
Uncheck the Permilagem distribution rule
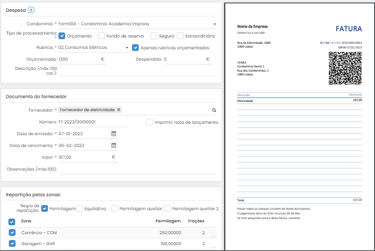[x=45, y=208]
